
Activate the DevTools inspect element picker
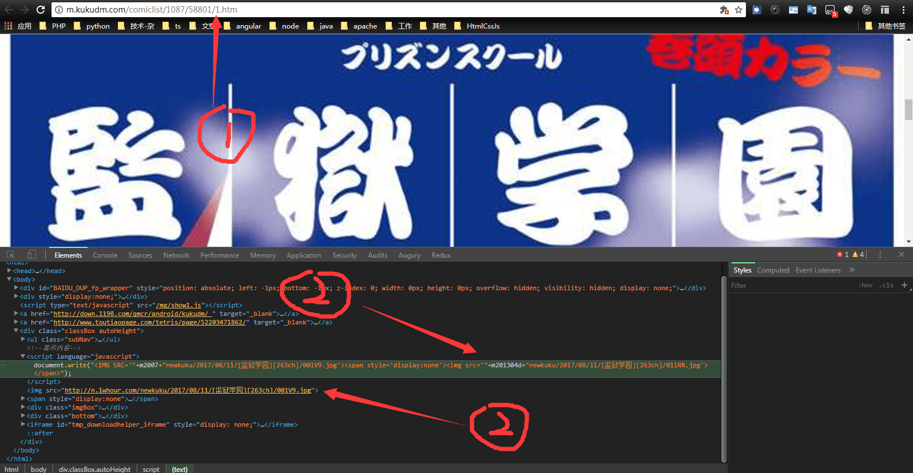10,255
